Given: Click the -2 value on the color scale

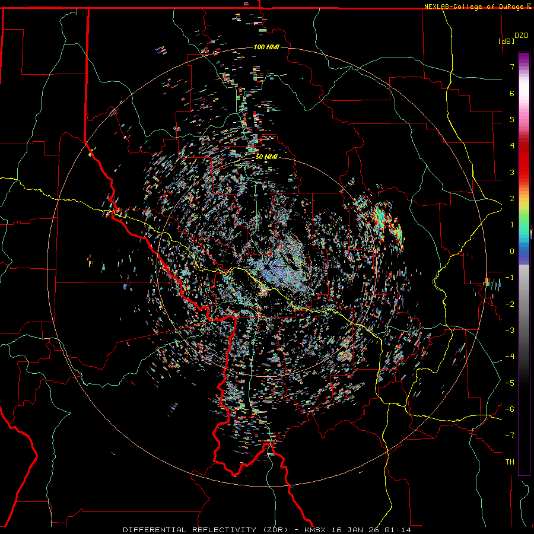Looking at the screenshot, I should (x=510, y=304).
